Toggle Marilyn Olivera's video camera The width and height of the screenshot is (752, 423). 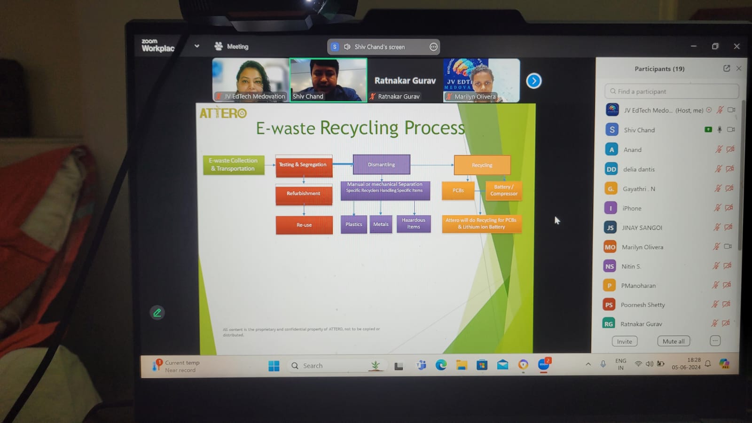point(728,246)
